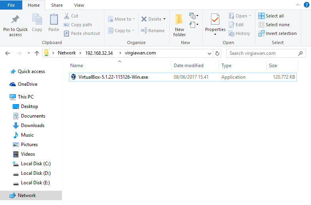Select VirtualBox-5.1.22-115126-Win.exe file name

tap(113, 77)
